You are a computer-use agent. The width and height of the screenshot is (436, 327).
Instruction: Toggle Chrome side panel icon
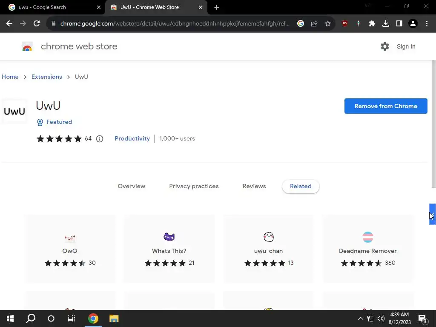(399, 24)
